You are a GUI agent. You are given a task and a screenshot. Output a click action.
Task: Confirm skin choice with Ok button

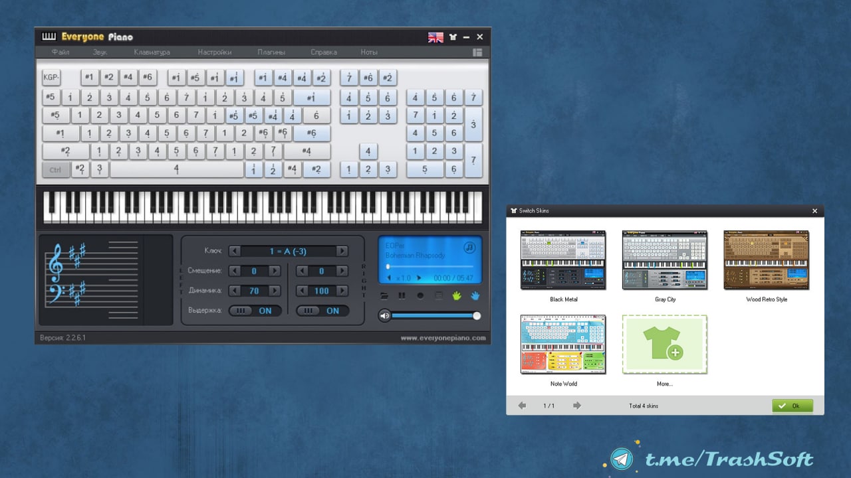pos(792,406)
